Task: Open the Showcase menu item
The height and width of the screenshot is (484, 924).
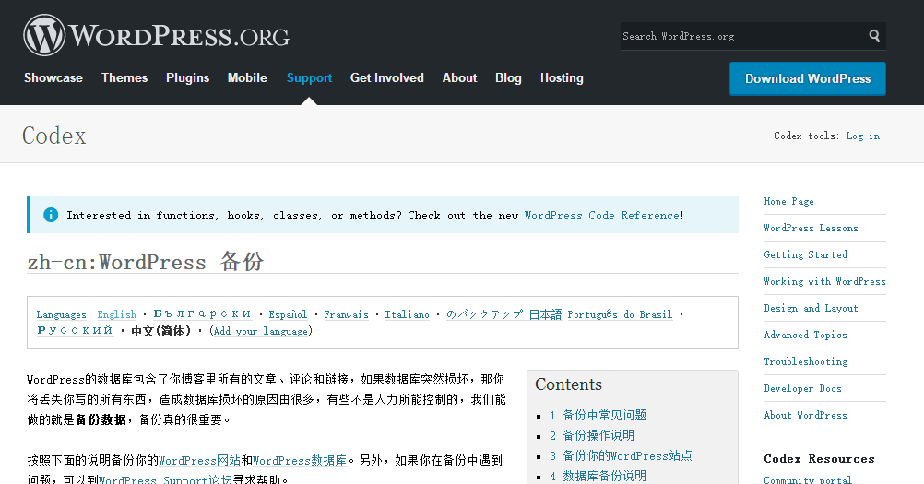Action: click(x=53, y=78)
